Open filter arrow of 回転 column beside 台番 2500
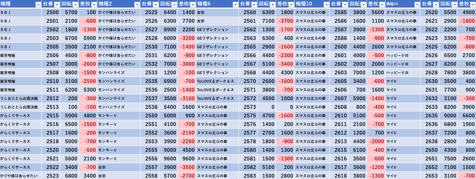 pos(75,4)
